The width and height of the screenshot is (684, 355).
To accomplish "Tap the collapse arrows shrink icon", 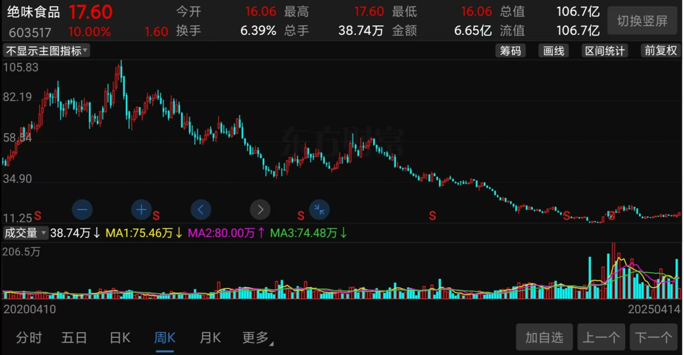I will pyautogui.click(x=319, y=210).
